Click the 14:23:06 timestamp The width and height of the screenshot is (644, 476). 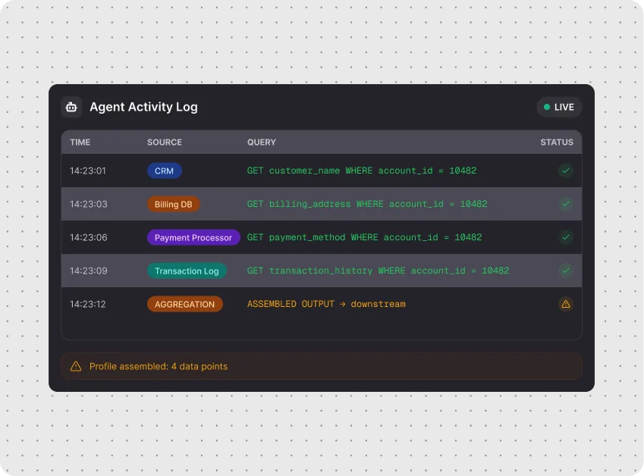coord(88,237)
